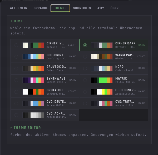
Task: Click the CVD Achromatopsia grayscale palette strip
Action: click(33, 115)
